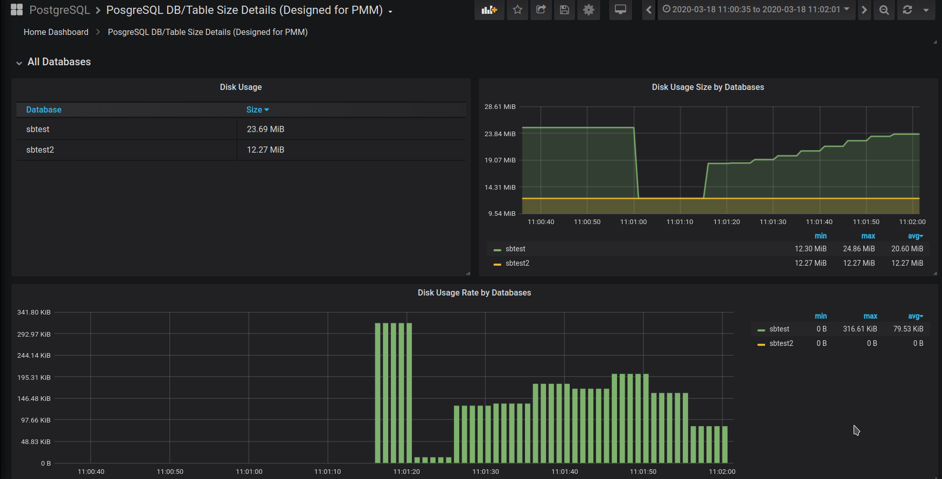942x479 pixels.
Task: Open refresh interval dropdown arrow
Action: coord(926,10)
